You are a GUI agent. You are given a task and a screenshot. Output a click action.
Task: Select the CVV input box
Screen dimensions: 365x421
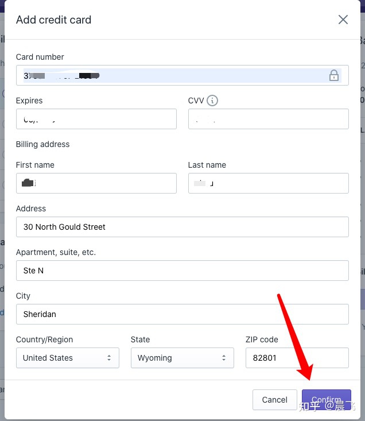(269, 119)
